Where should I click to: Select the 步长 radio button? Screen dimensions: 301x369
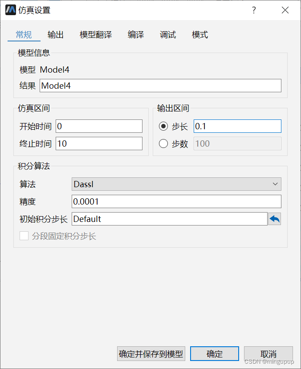[x=163, y=126]
